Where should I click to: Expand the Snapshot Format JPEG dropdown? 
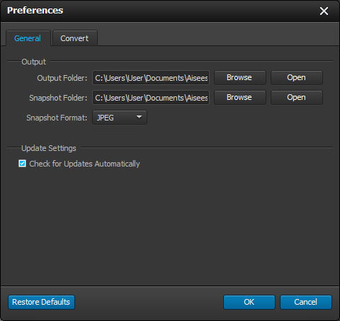coord(120,118)
